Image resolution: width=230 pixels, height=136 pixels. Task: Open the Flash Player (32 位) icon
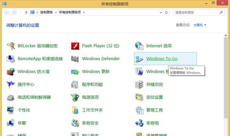(x=75, y=46)
